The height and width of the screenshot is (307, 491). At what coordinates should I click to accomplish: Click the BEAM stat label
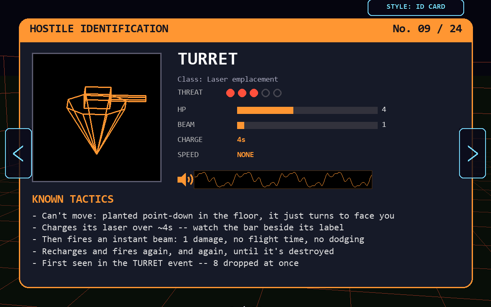point(186,125)
